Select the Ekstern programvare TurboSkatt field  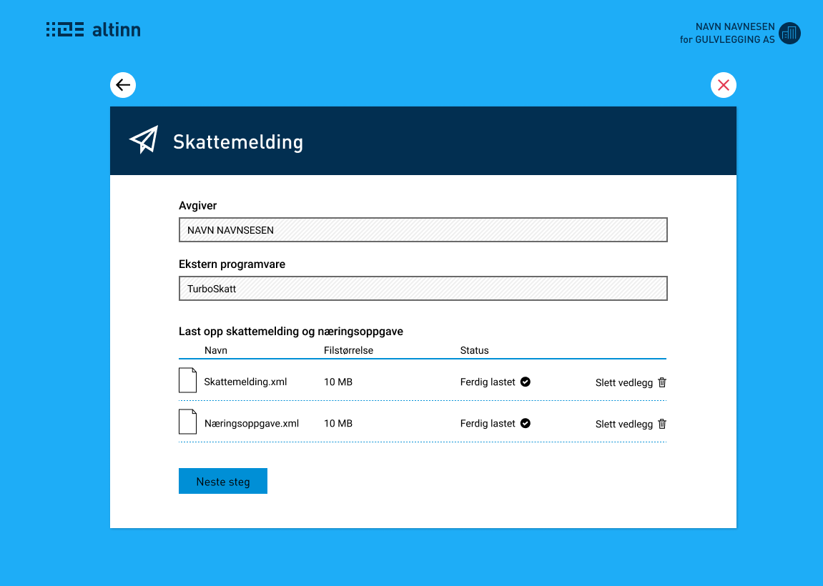(423, 288)
